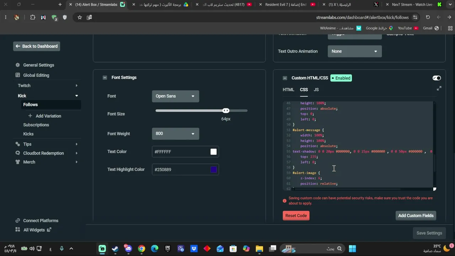Click the plus icon beside Add Variation
This screenshot has height=256, width=455.
point(30,116)
